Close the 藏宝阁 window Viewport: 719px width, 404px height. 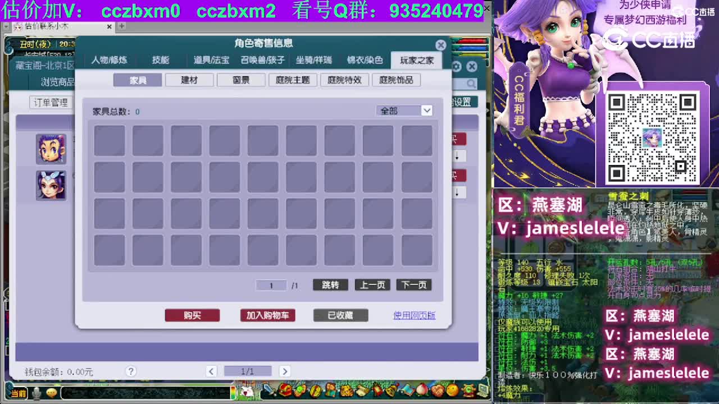pyautogui.click(x=472, y=67)
